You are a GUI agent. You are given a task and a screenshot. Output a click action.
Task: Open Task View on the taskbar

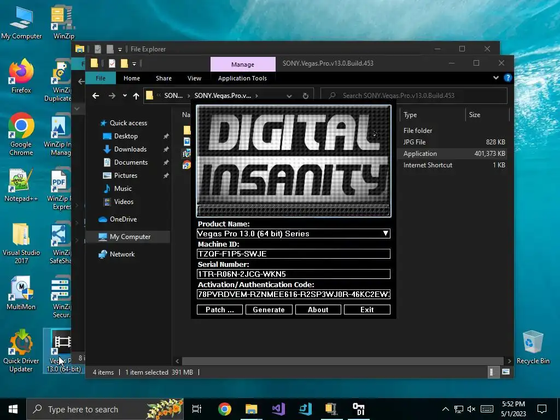click(196, 409)
